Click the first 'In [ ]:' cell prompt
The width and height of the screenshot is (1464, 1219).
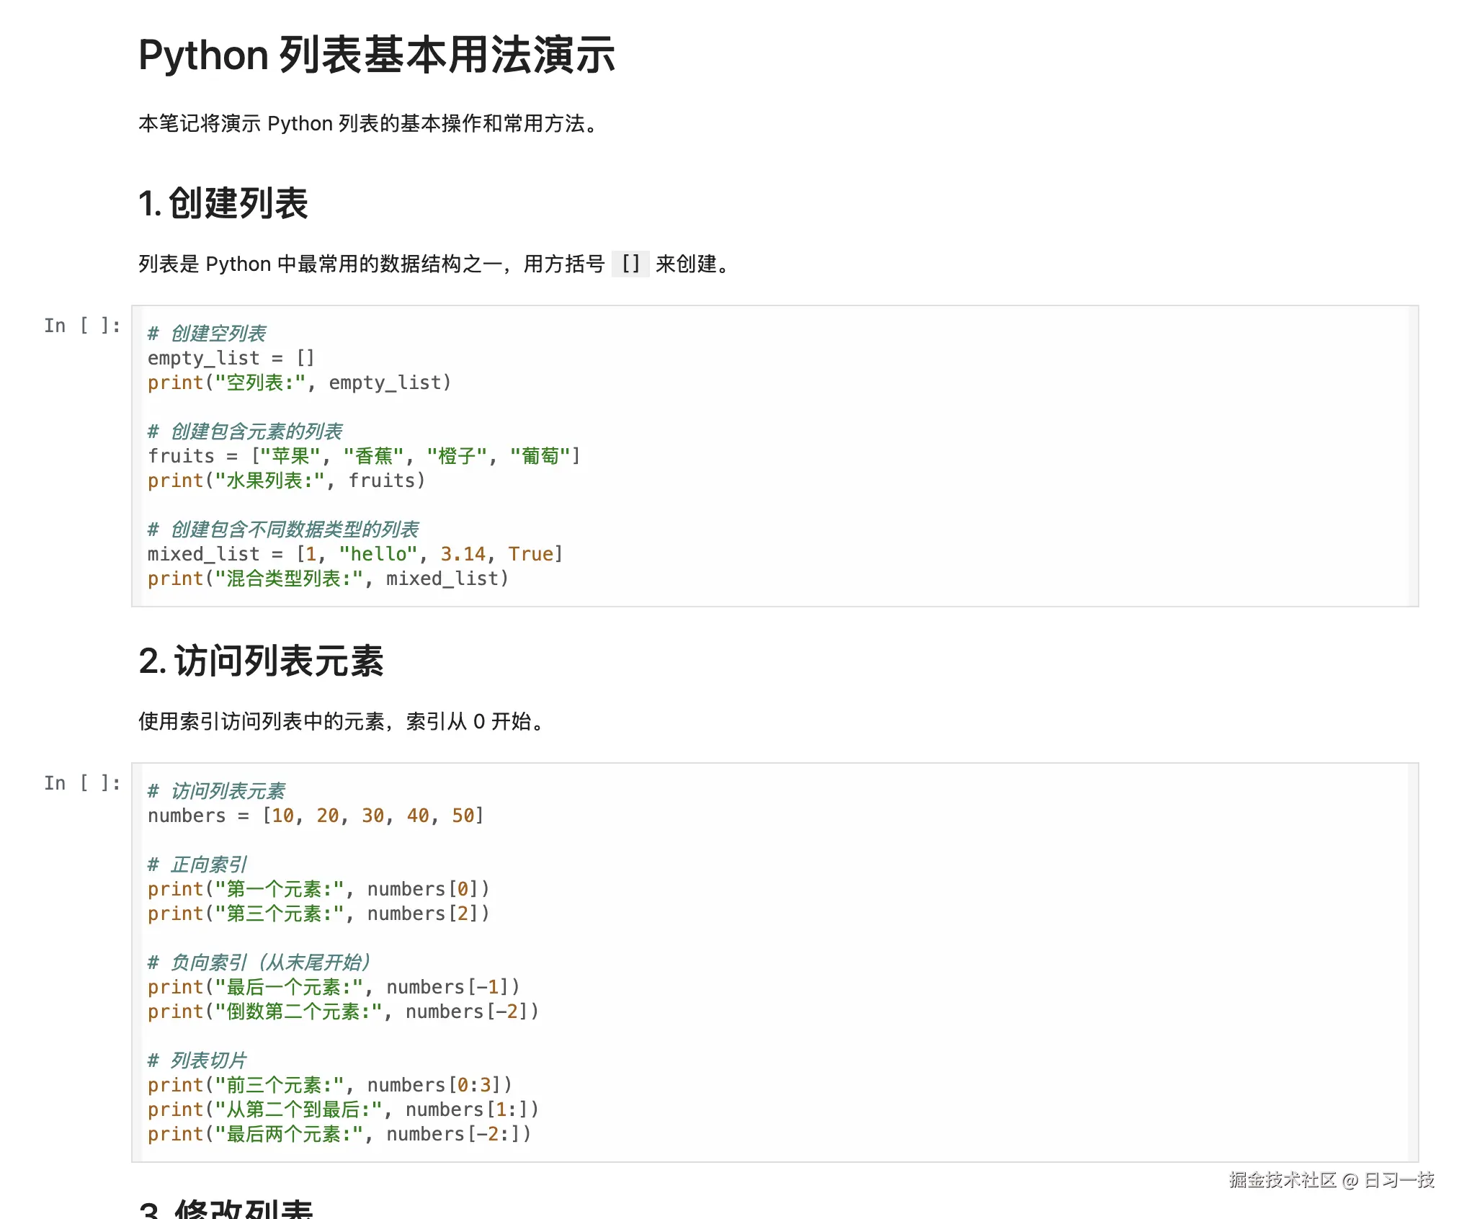tap(81, 326)
